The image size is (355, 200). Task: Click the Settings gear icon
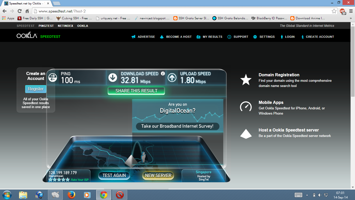click(255, 37)
